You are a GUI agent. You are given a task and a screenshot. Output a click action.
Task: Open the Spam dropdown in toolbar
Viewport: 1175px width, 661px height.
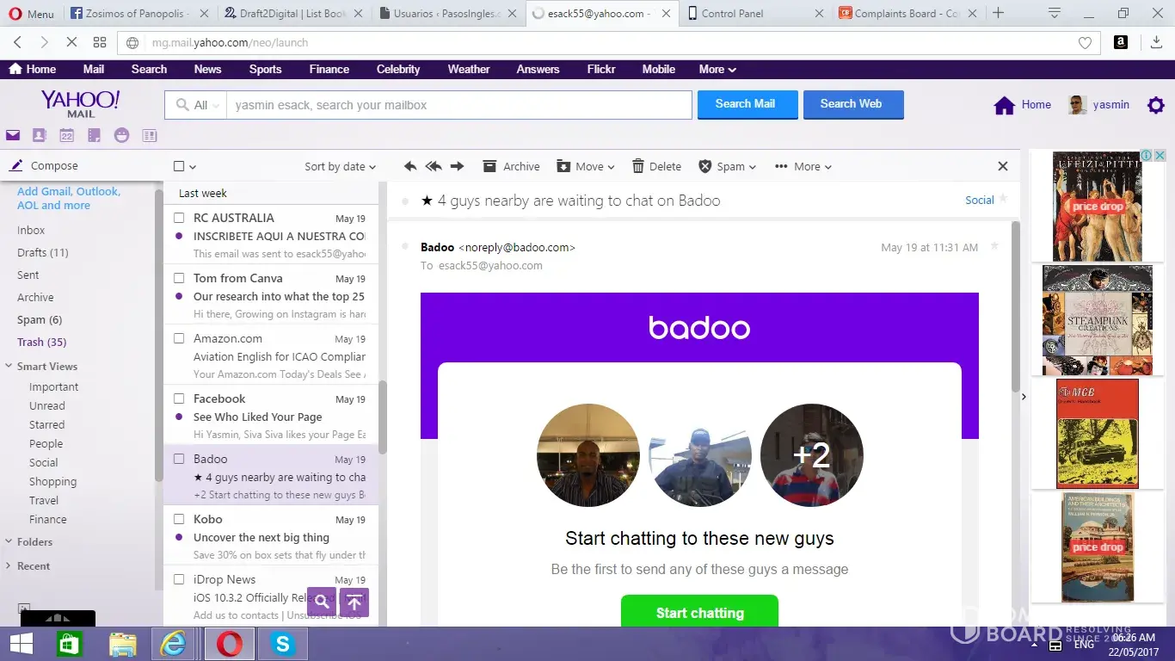point(727,166)
